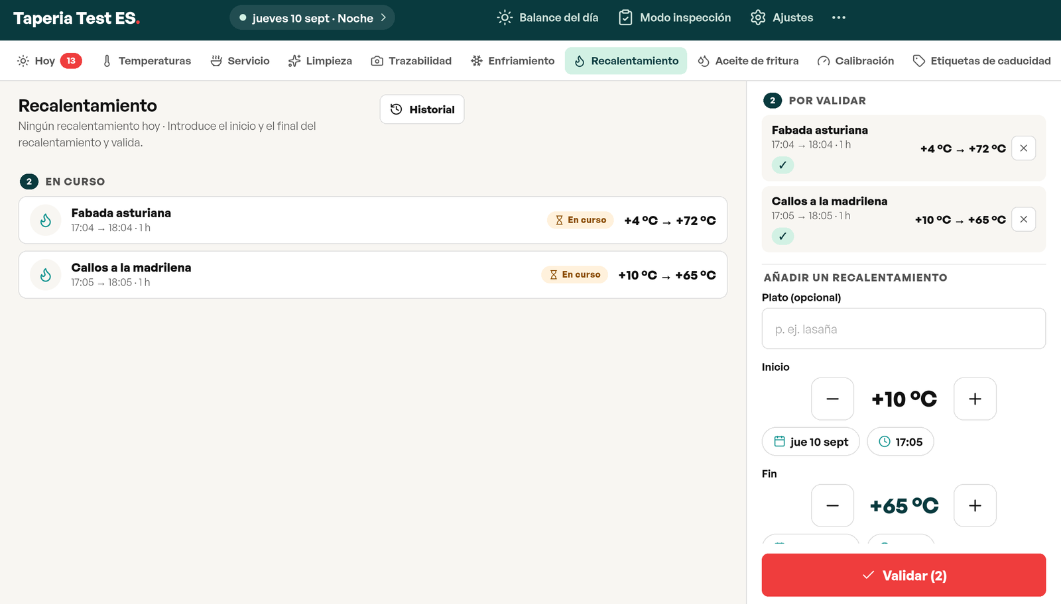Open the Historial button
The width and height of the screenshot is (1061, 604).
(422, 109)
